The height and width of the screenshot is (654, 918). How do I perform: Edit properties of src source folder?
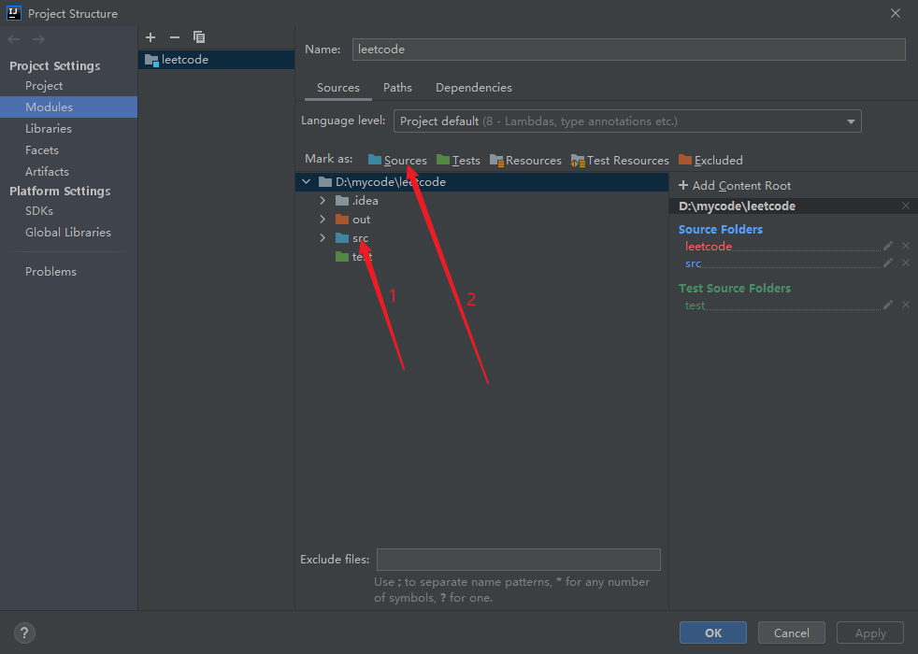pyautogui.click(x=888, y=263)
